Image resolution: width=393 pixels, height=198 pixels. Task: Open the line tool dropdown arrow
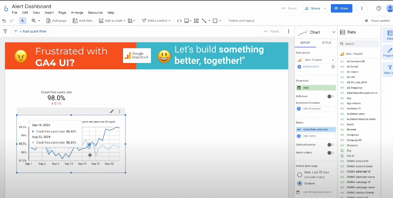click(x=209, y=21)
